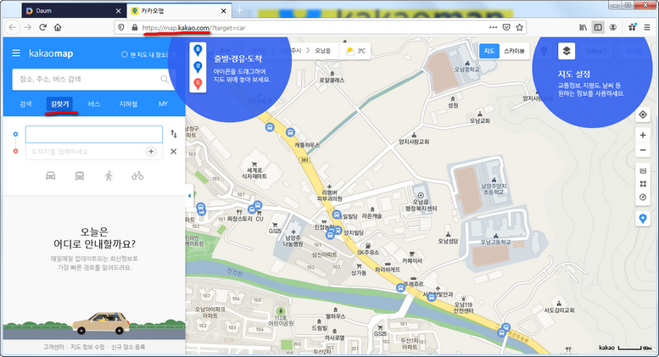The height and width of the screenshot is (357, 659).
Task: Open the 길찾기 directions tab
Action: pos(59,103)
